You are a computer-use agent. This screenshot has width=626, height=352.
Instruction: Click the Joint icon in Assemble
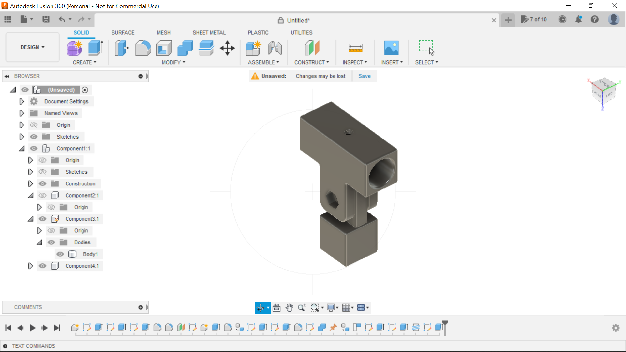(275, 48)
